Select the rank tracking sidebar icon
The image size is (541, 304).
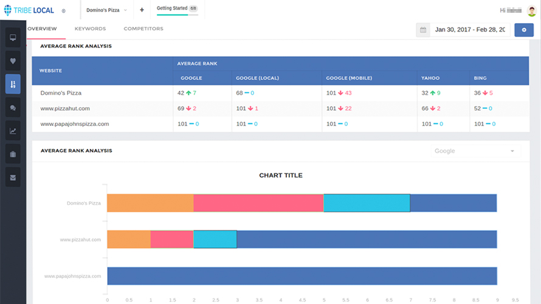click(13, 84)
